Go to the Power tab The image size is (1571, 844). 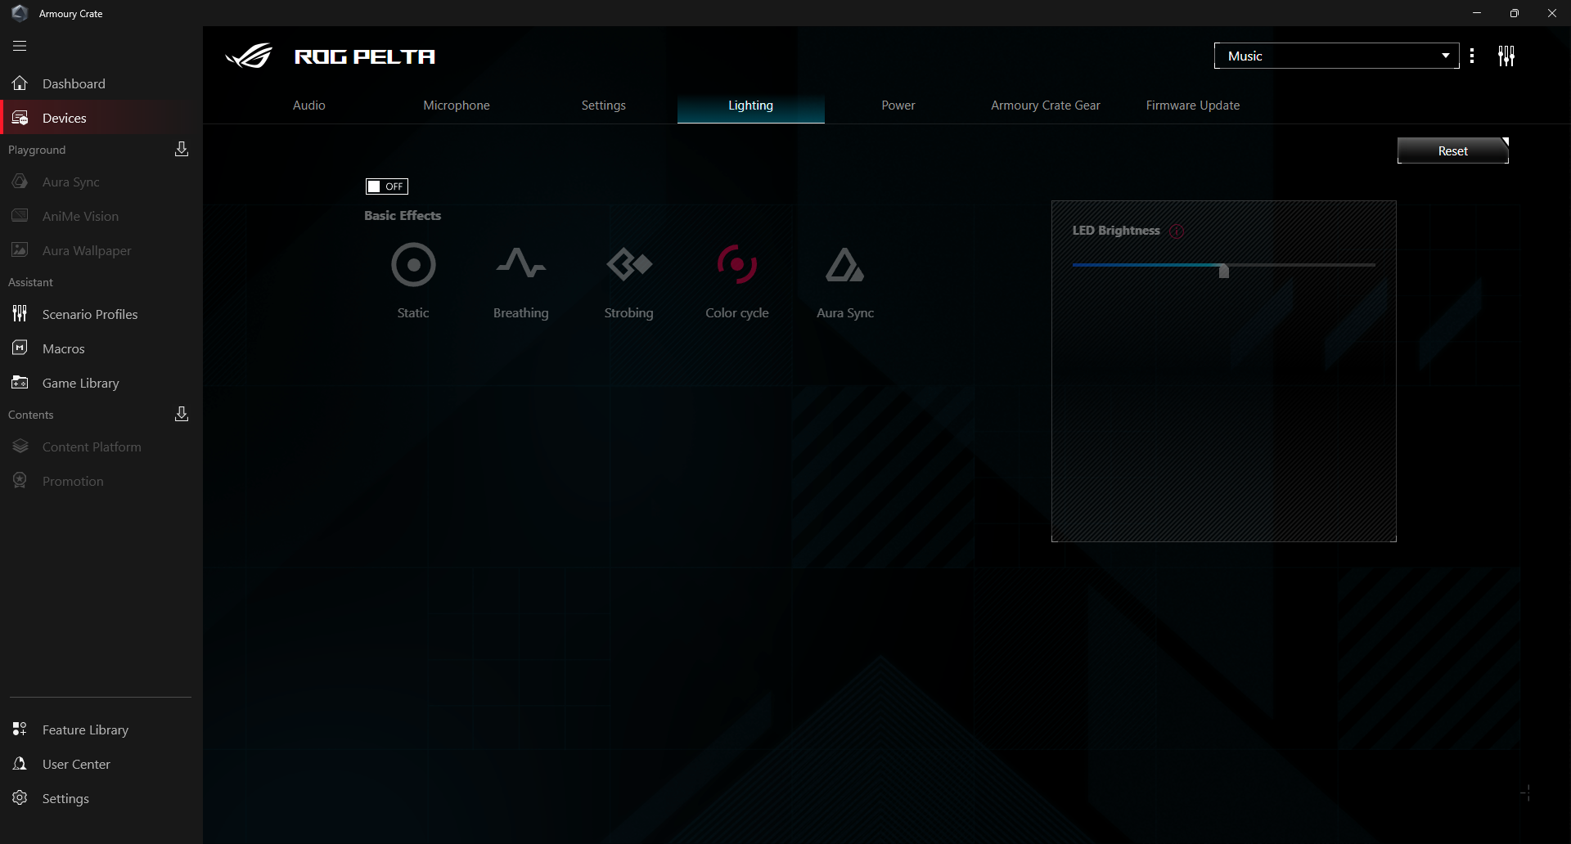[898, 105]
